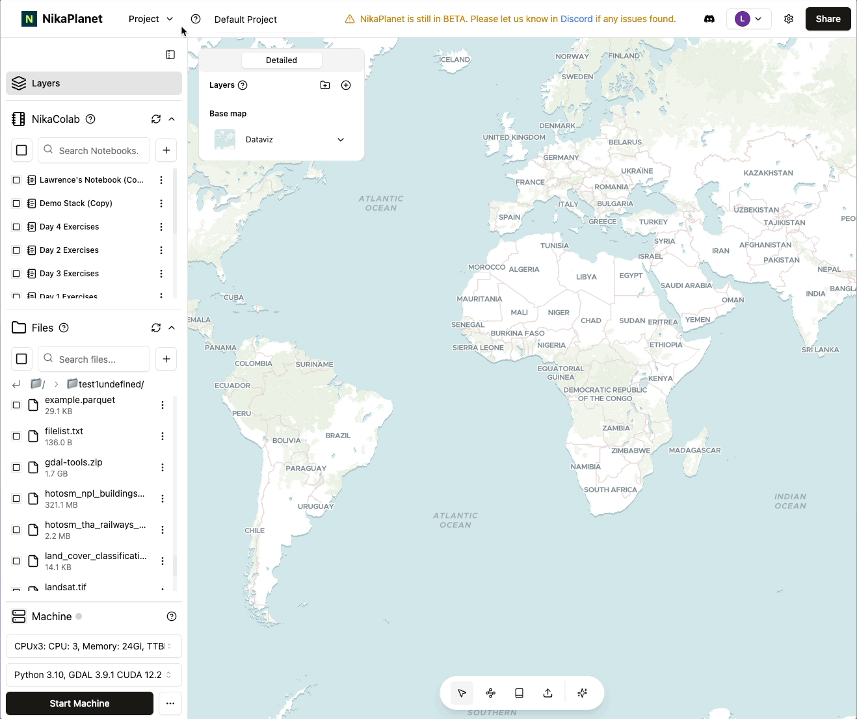Viewport: 857px width, 719px height.
Task: Collapse the Files section
Action: [x=172, y=328]
